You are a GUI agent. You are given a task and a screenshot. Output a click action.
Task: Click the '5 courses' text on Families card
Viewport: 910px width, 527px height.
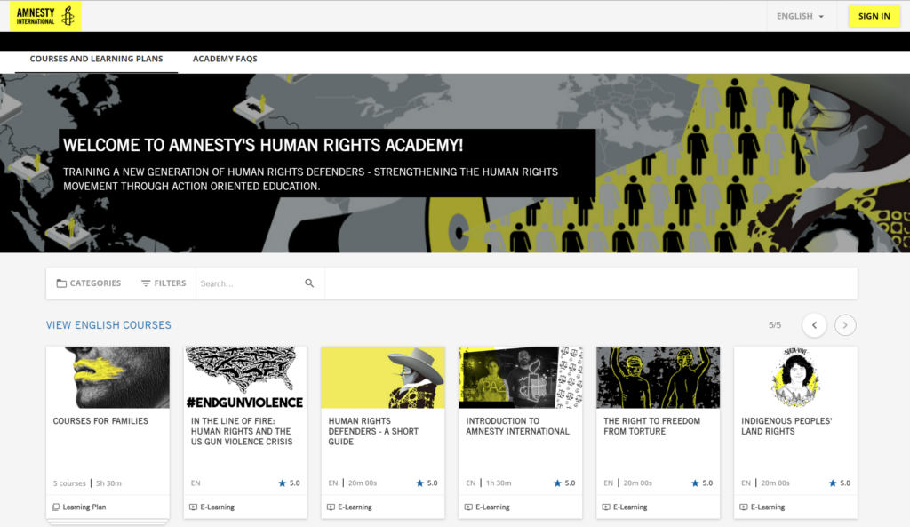(x=69, y=483)
